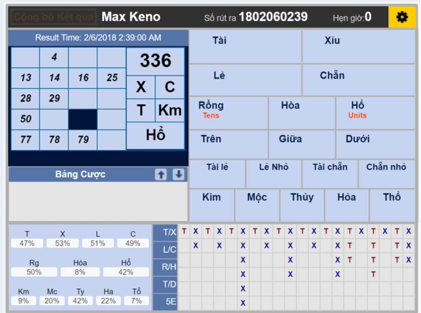Image resolution: width=421 pixels, height=313 pixels.
Task: Select Tài chẵn bet
Action: pos(330,174)
